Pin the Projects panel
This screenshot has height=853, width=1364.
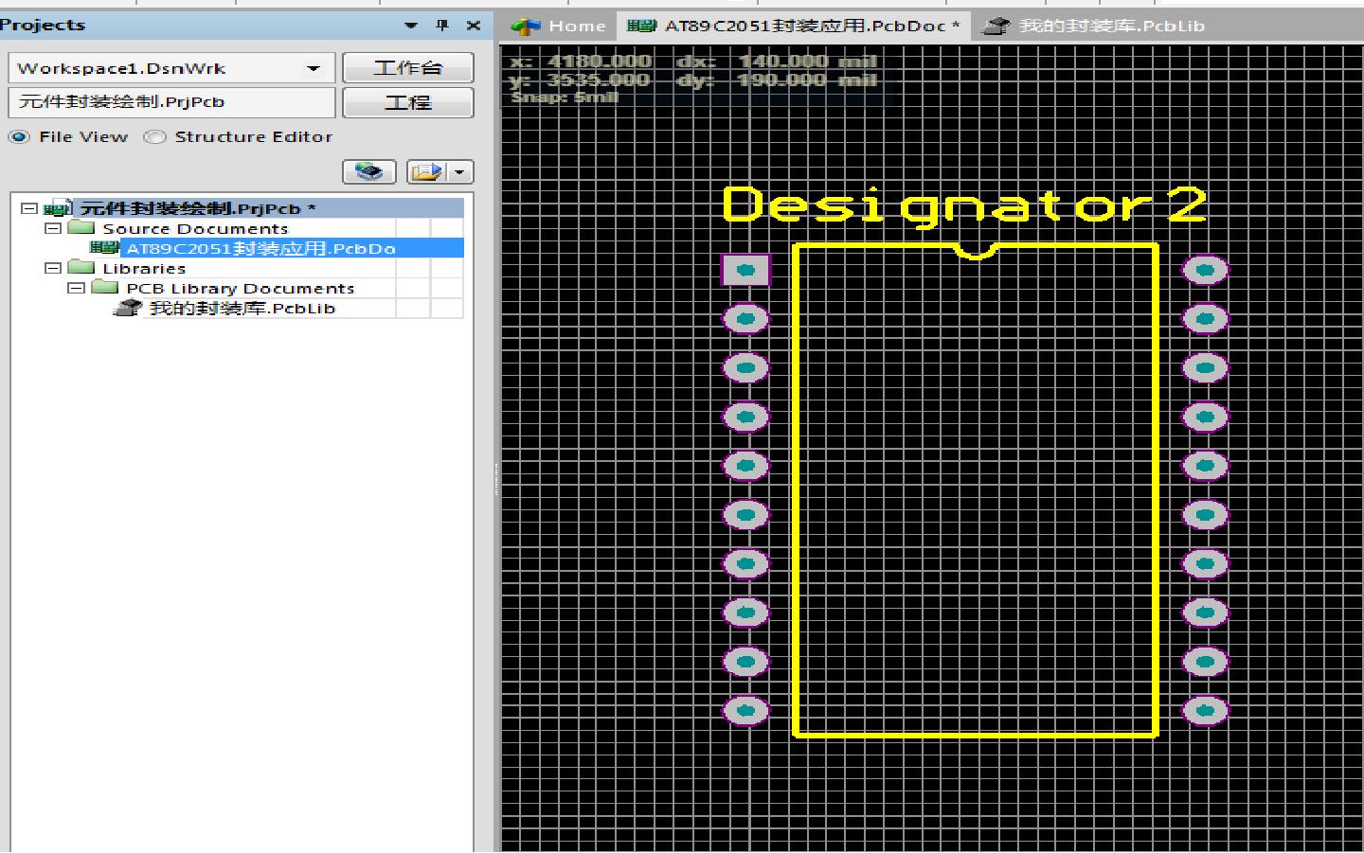click(441, 26)
